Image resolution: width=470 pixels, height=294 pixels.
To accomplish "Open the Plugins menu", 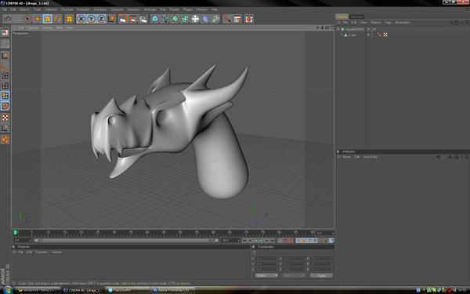I will [x=188, y=9].
